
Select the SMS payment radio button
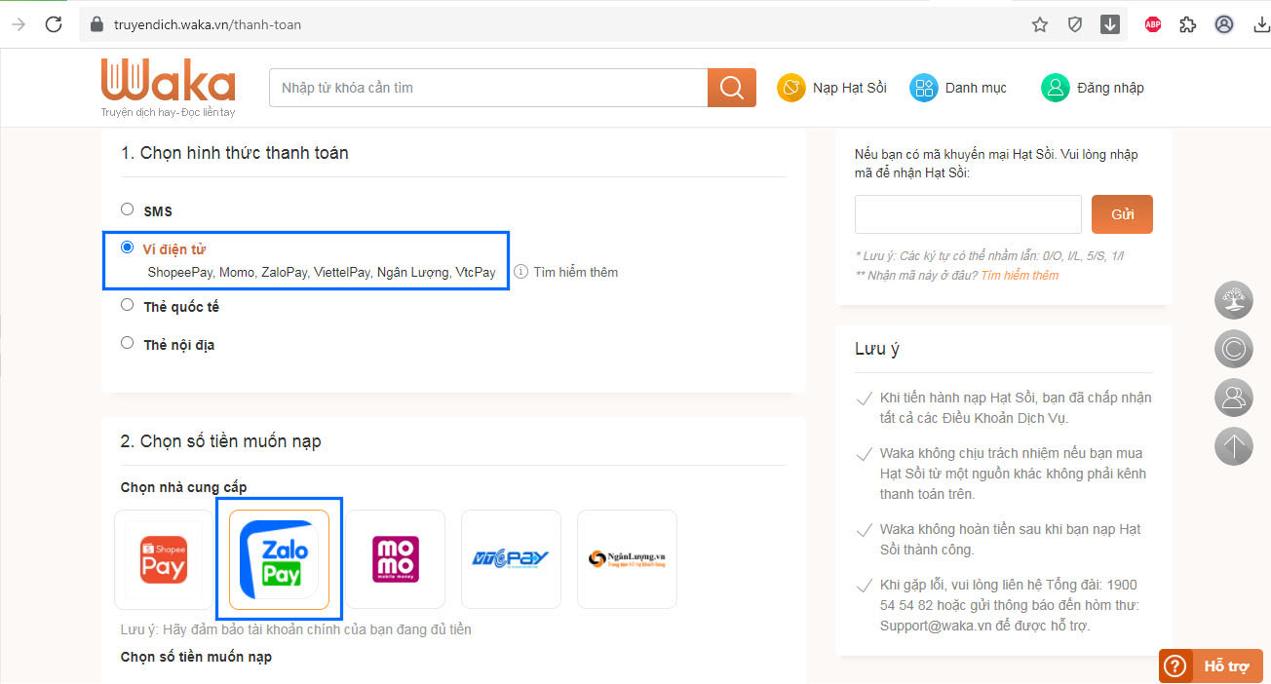click(127, 209)
